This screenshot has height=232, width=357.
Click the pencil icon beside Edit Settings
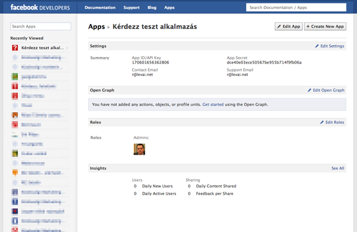317,46
